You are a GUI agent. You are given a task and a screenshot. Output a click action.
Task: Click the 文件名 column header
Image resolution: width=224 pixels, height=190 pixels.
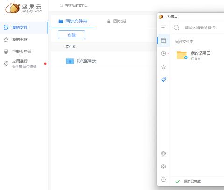click(70, 46)
